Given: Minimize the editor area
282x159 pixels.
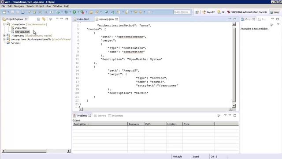Looking at the screenshot, I should (230, 19).
